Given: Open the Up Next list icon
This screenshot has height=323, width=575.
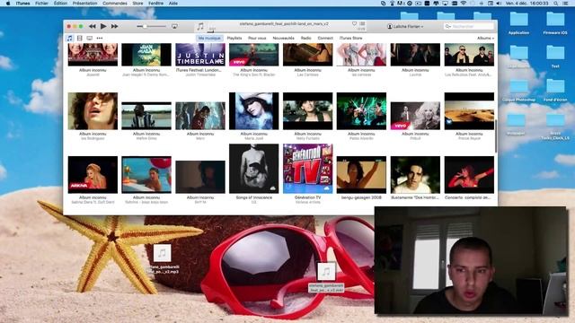Looking at the screenshot, I should point(362,24).
